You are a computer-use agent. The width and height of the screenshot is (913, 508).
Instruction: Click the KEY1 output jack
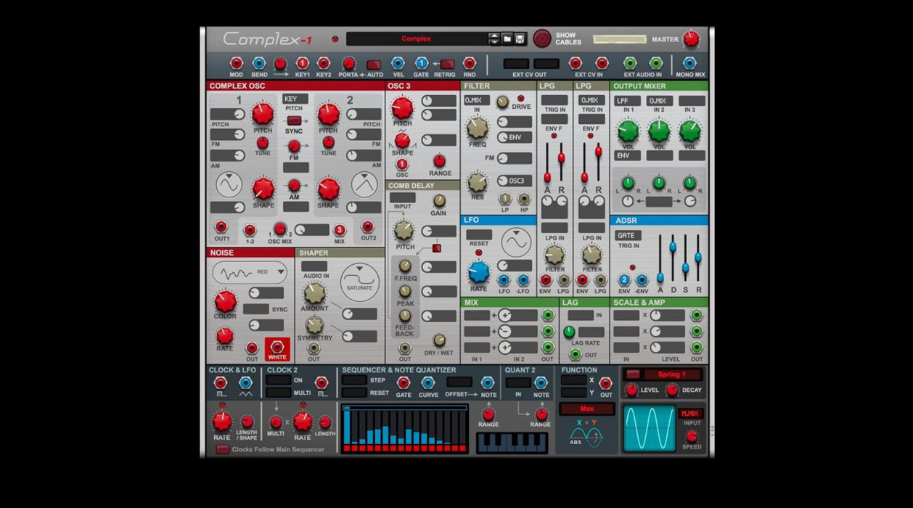click(303, 64)
